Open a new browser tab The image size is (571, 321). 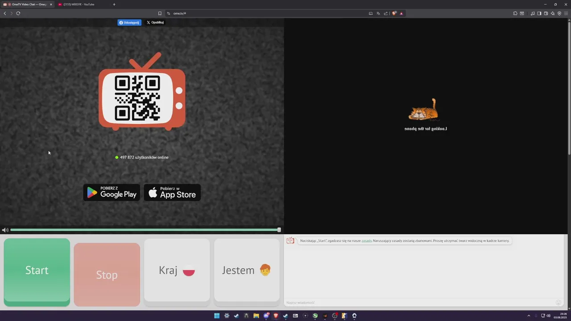point(114,4)
